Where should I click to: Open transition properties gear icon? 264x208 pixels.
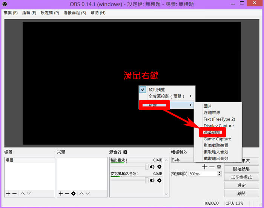tap(219, 167)
